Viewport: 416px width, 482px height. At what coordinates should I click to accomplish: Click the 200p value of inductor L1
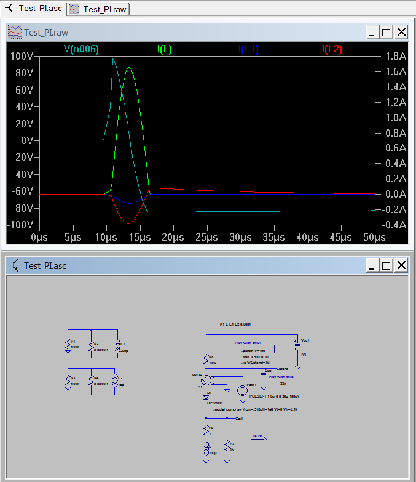click(x=124, y=351)
